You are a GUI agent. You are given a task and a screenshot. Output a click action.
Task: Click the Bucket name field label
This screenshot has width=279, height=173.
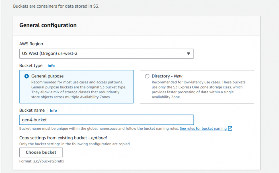(32, 110)
